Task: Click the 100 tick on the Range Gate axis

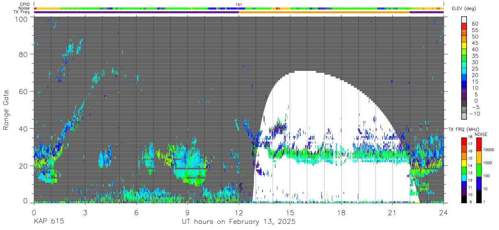Action: (22, 19)
